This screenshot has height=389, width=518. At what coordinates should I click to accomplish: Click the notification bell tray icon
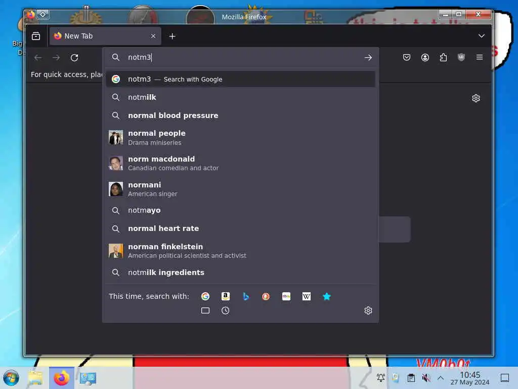[381, 378]
